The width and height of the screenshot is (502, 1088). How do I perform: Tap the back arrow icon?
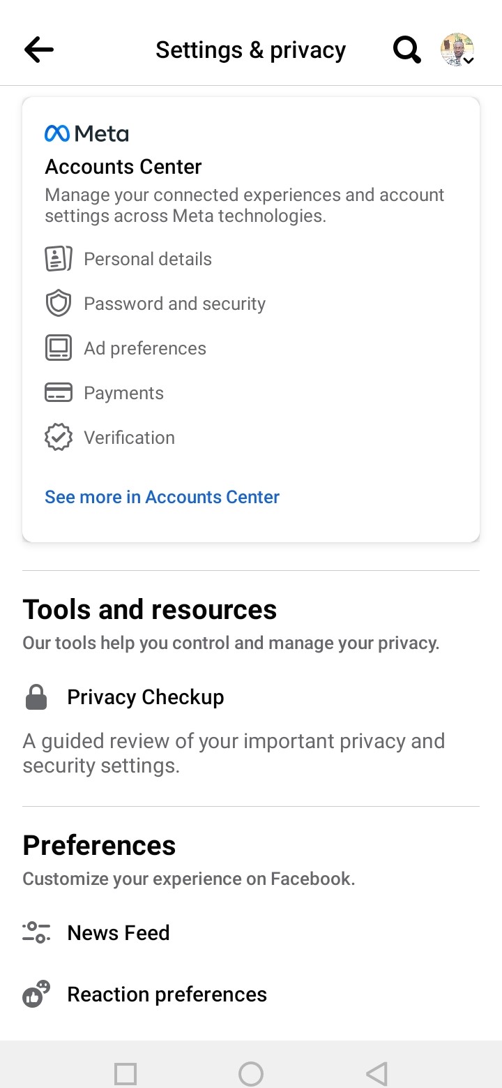click(x=39, y=50)
